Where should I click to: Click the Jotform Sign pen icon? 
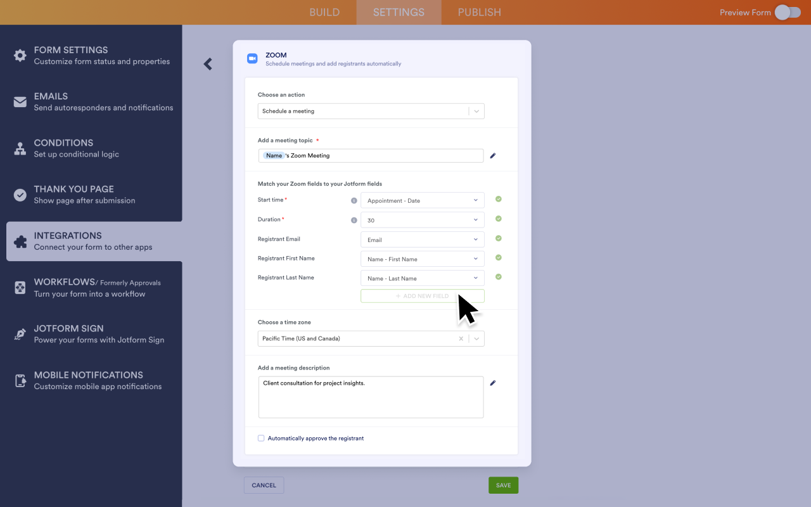tap(20, 334)
